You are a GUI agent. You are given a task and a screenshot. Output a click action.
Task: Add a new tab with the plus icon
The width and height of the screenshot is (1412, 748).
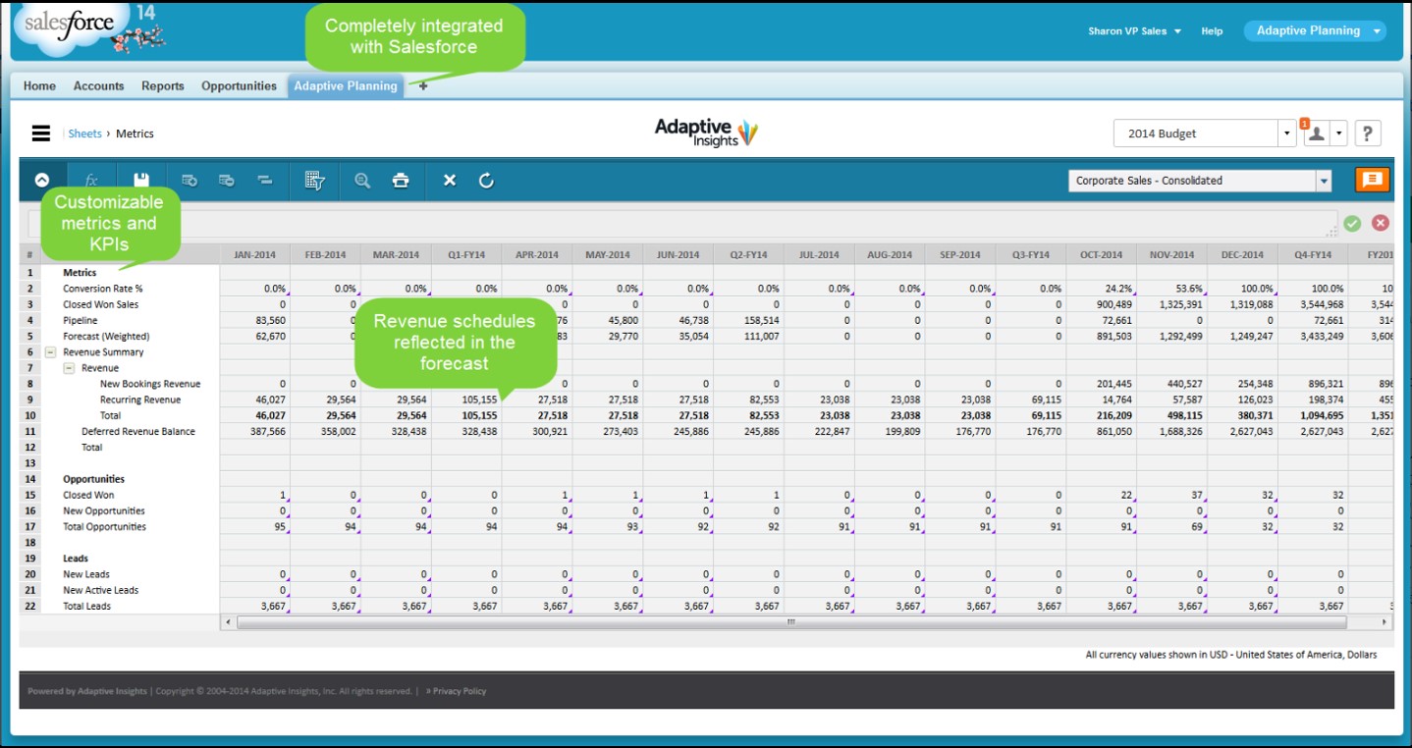pos(423,86)
